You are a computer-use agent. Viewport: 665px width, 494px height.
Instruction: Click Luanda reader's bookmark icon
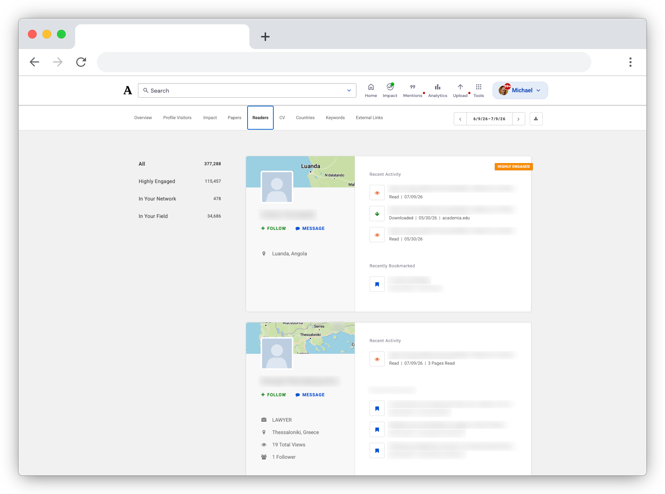377,284
